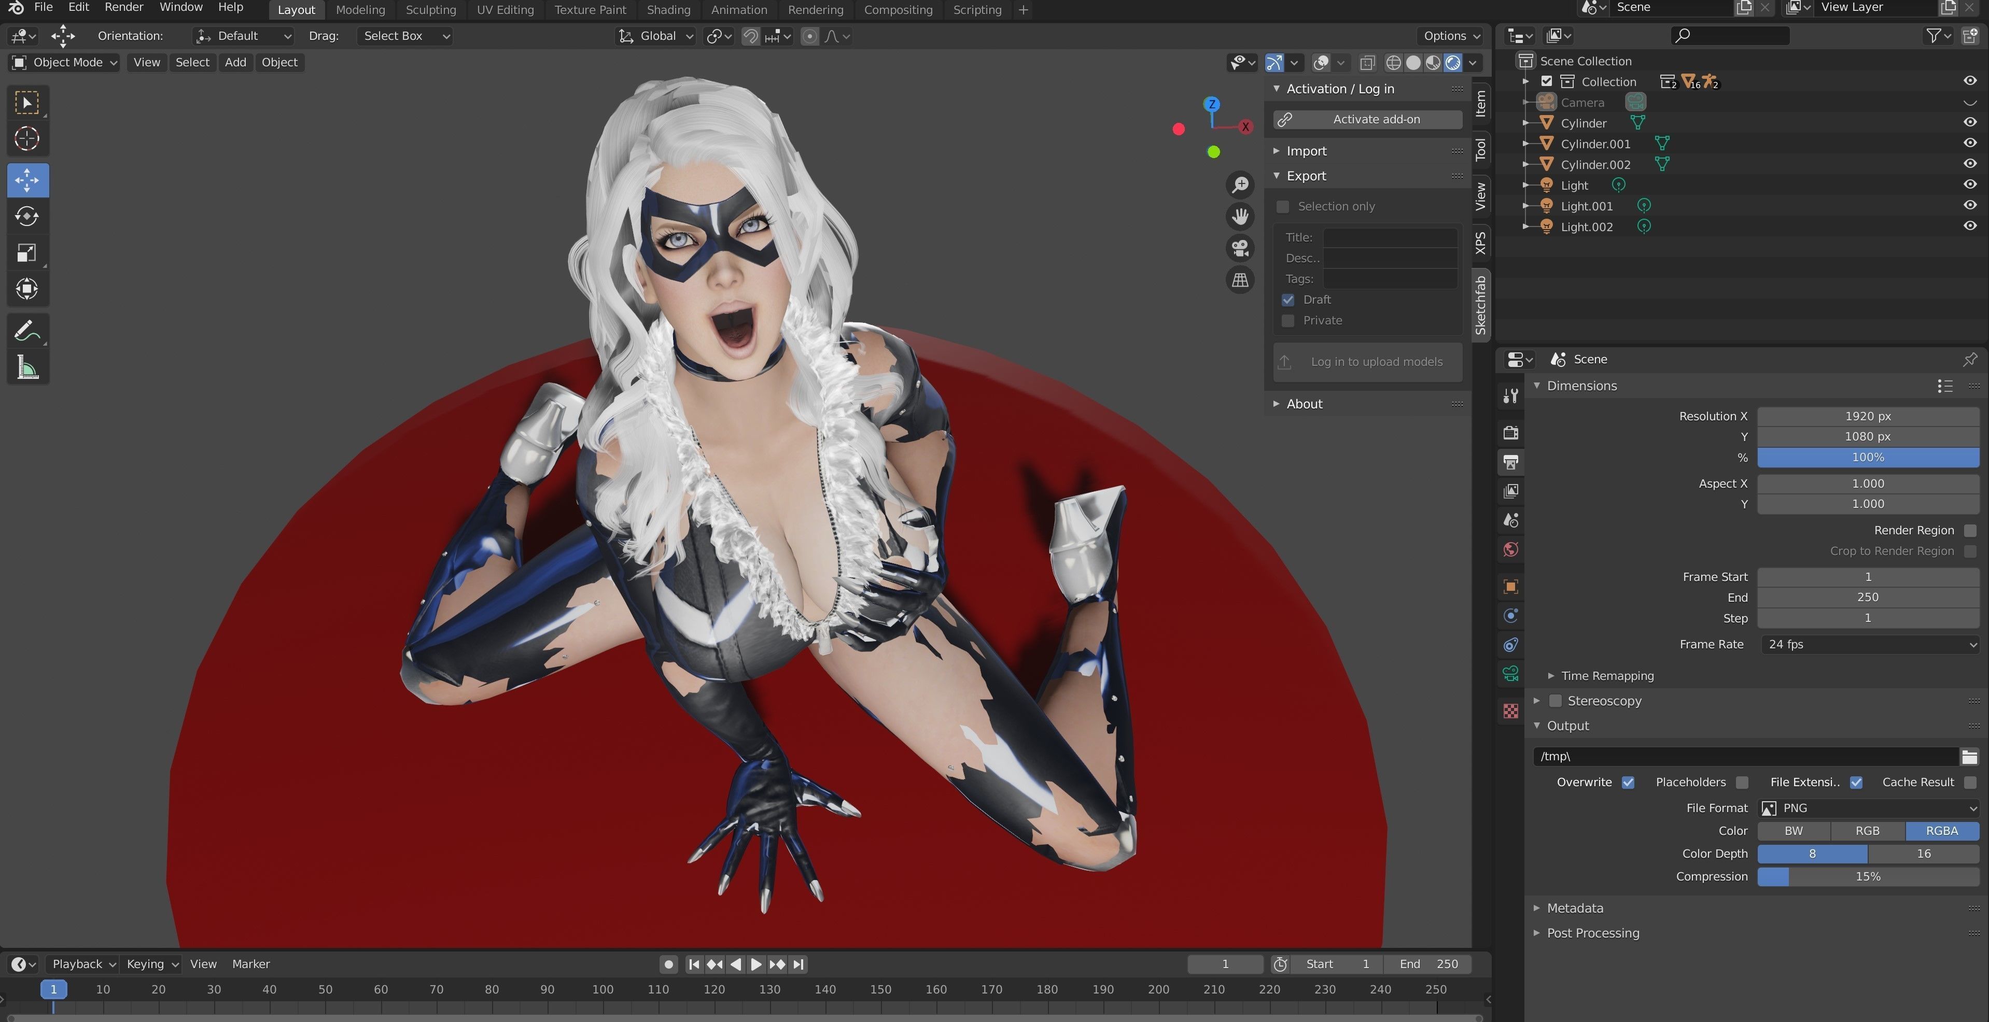Viewport: 1989px width, 1022px height.
Task: Switch to solid viewport shading
Action: tap(1413, 63)
